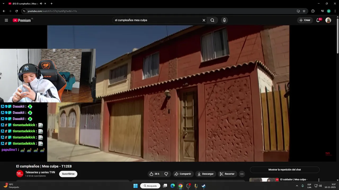339x190 pixels.
Task: Dislike the video with thumbs-down
Action: click(166, 174)
